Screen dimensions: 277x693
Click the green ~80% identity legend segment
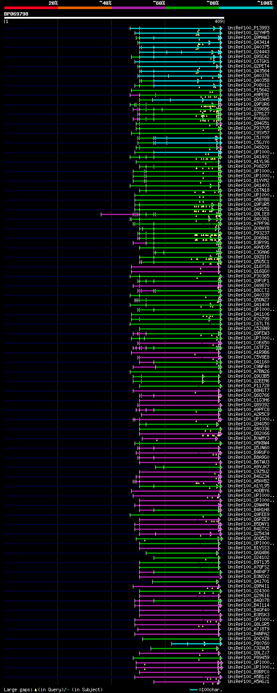click(192, 8)
